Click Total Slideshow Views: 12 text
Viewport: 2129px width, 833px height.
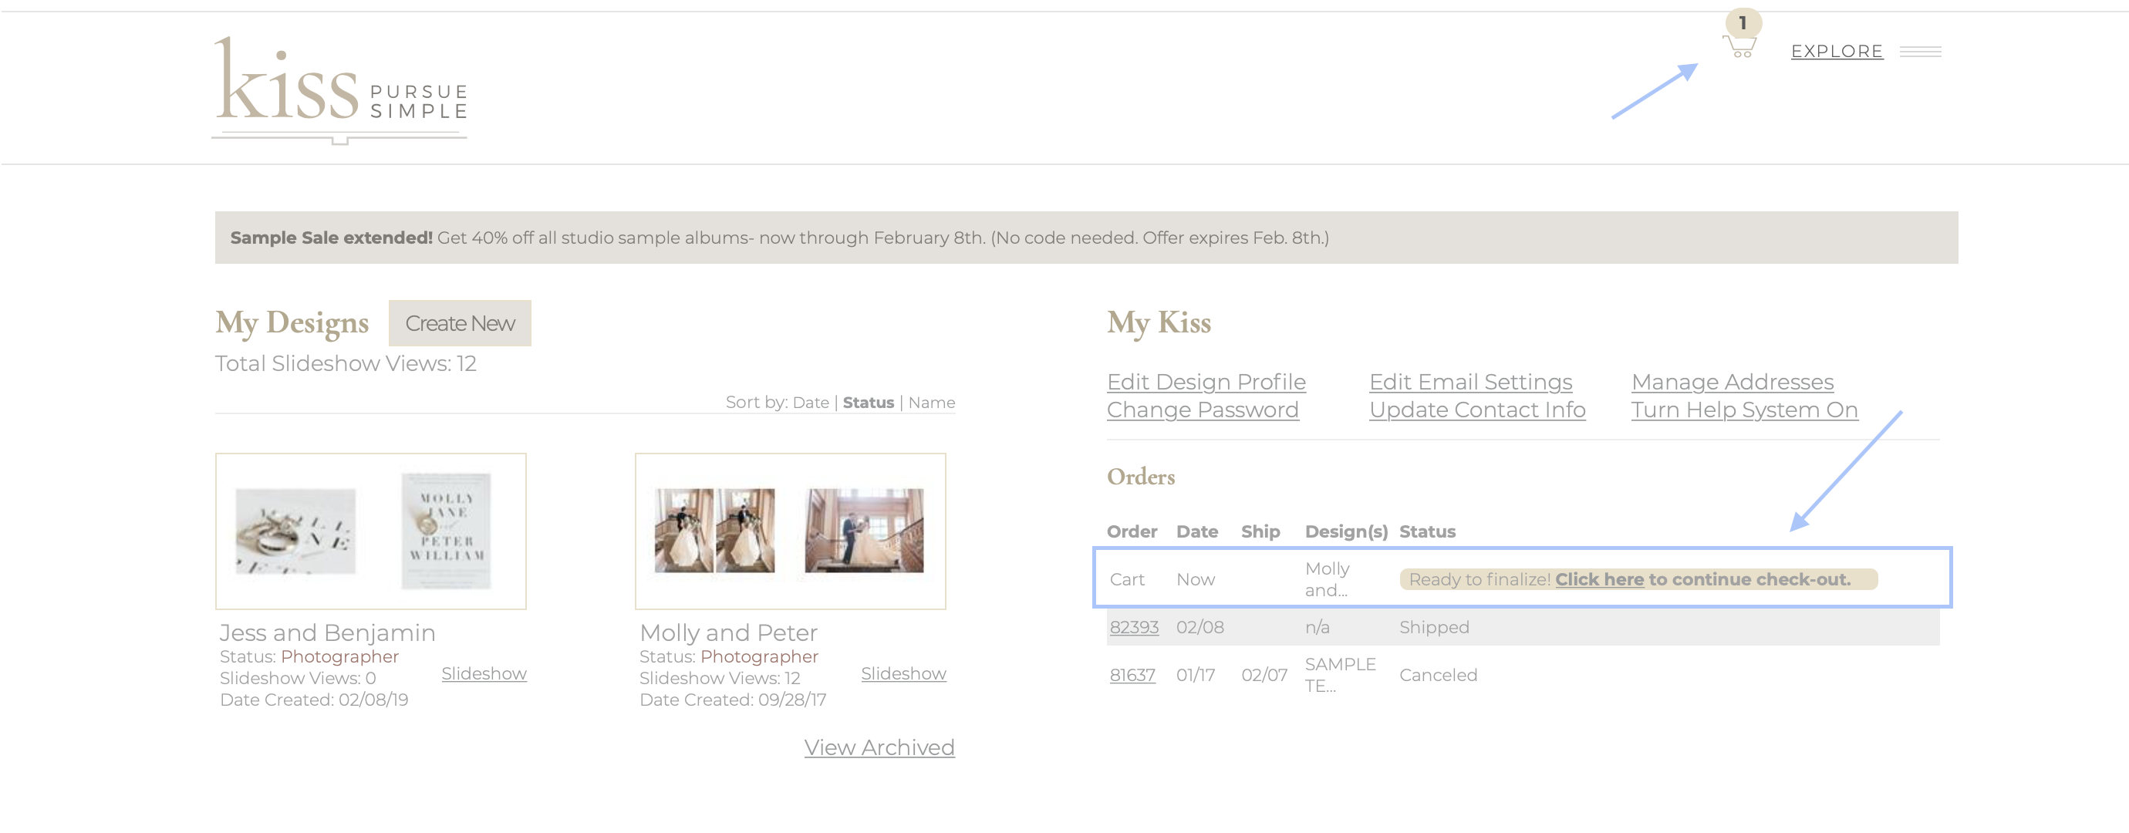point(346,363)
